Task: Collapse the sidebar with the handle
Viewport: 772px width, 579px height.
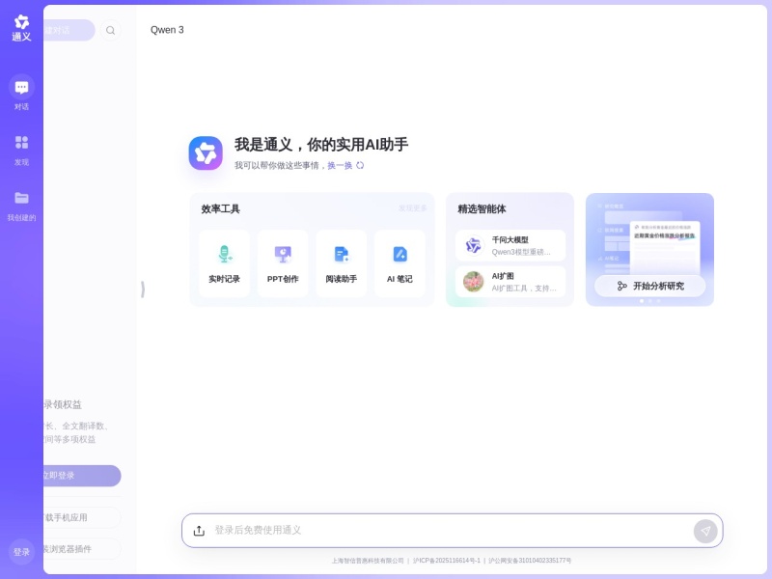Action: point(143,289)
